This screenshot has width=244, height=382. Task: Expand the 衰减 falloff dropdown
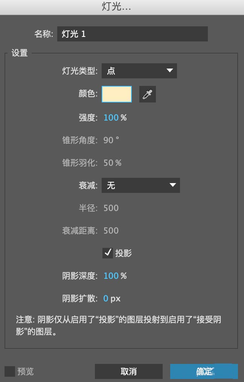(x=140, y=185)
